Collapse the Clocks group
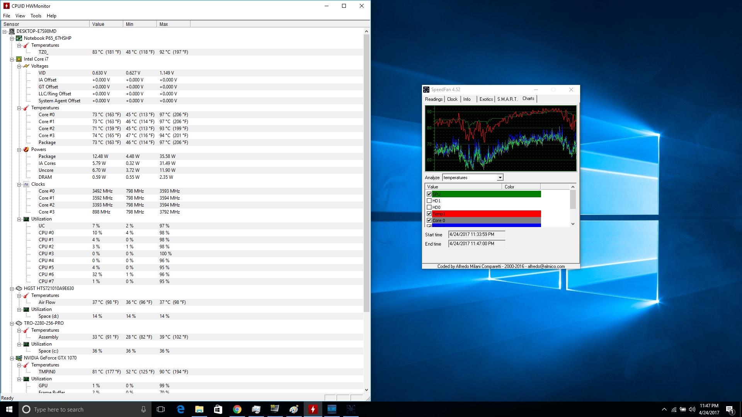742x417 pixels. (19, 185)
